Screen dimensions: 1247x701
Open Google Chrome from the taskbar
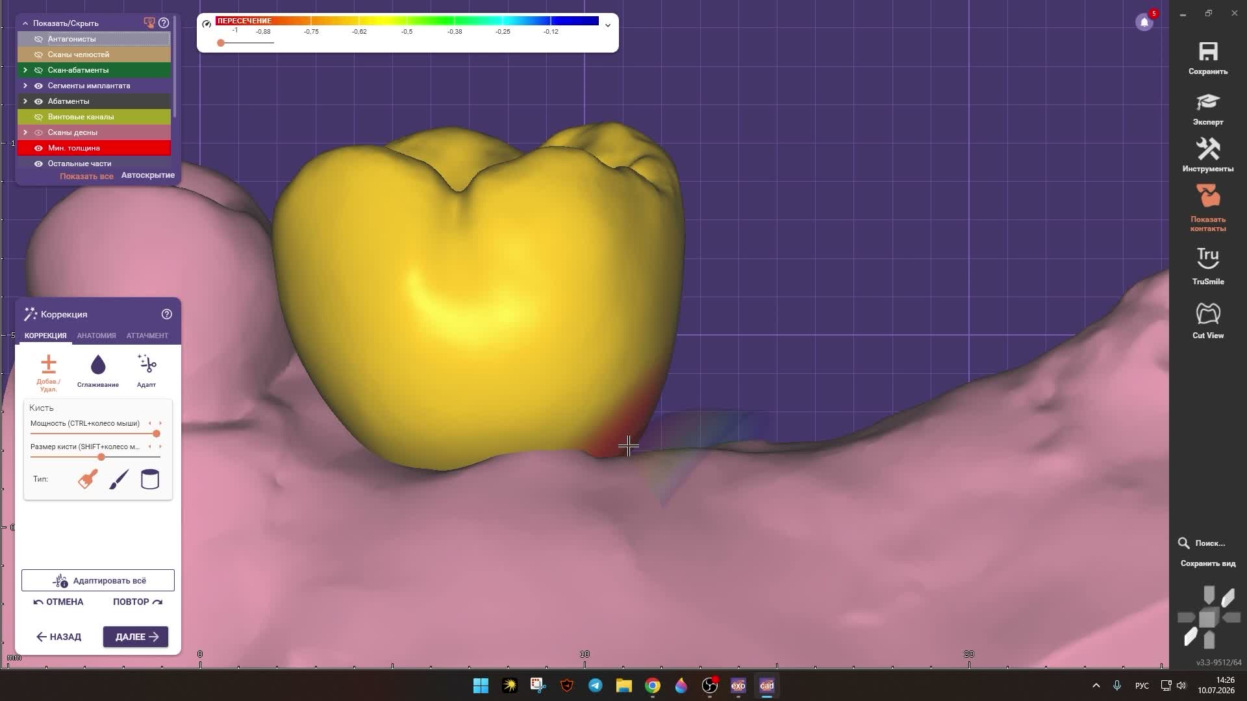coord(653,685)
